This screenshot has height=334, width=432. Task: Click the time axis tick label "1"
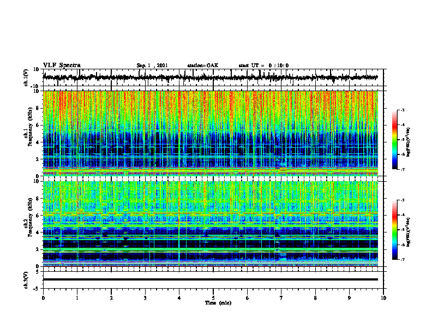coord(77,298)
